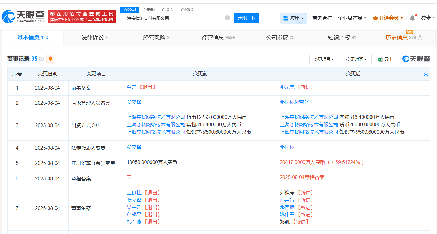437x234 pixels.
Task: Click the orange alert bell beside 变更记录
Action: [x=50, y=59]
